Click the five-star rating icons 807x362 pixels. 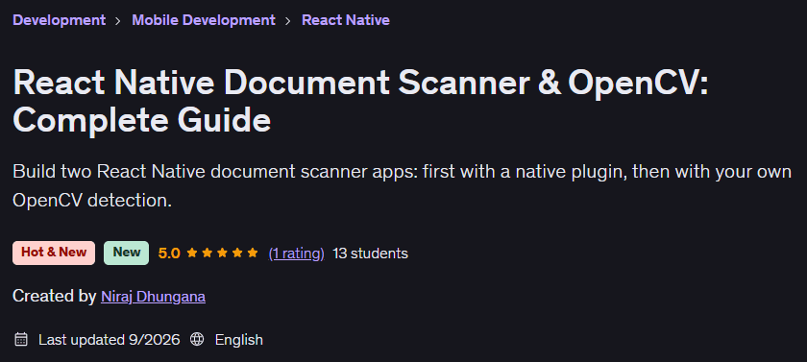coord(222,253)
